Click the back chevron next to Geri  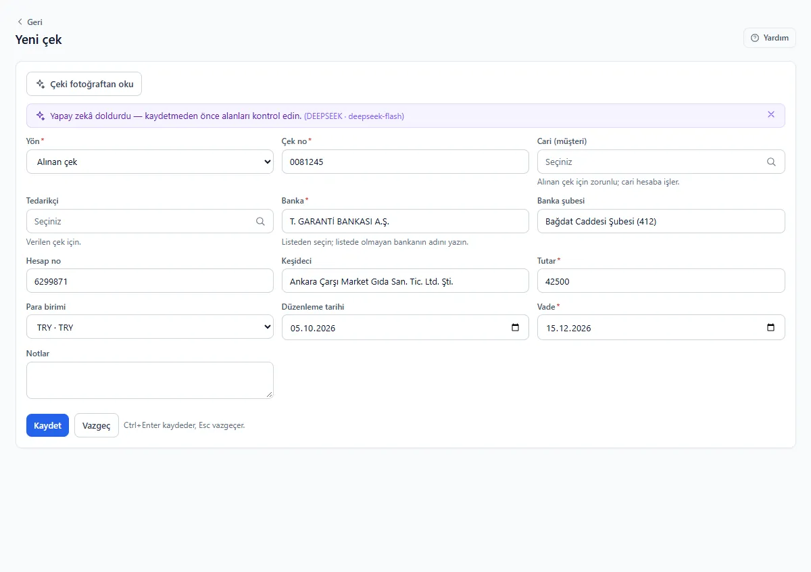(x=20, y=22)
